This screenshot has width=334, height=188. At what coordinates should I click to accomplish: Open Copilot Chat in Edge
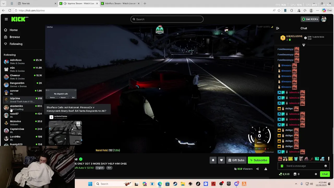tap(327, 10)
